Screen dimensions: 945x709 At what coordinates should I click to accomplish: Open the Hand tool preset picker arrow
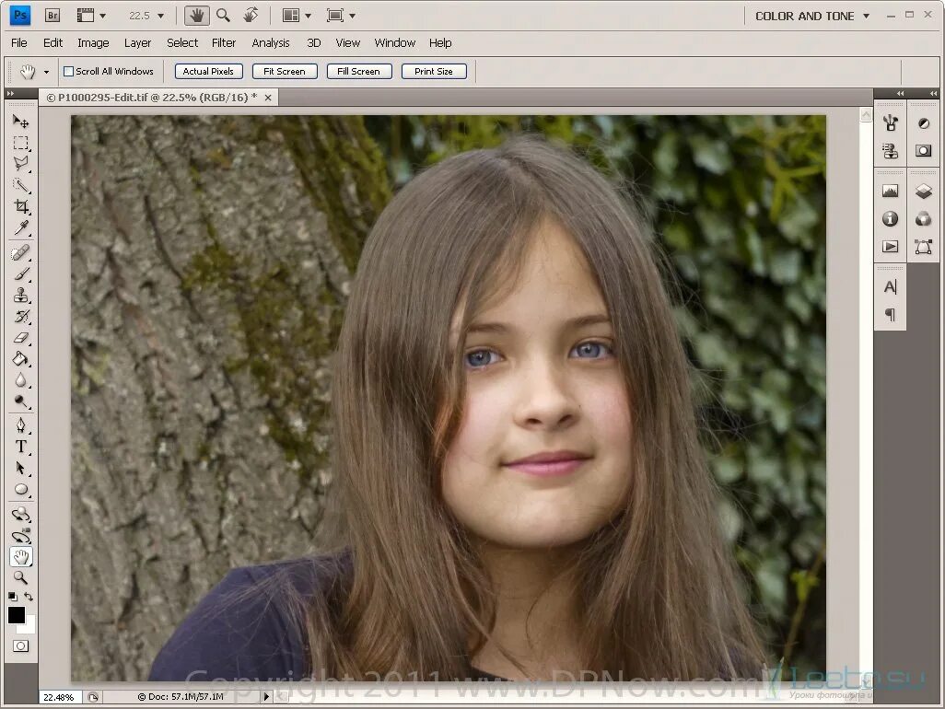[46, 72]
